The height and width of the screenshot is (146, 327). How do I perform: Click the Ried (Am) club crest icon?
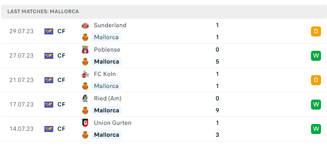click(x=85, y=98)
